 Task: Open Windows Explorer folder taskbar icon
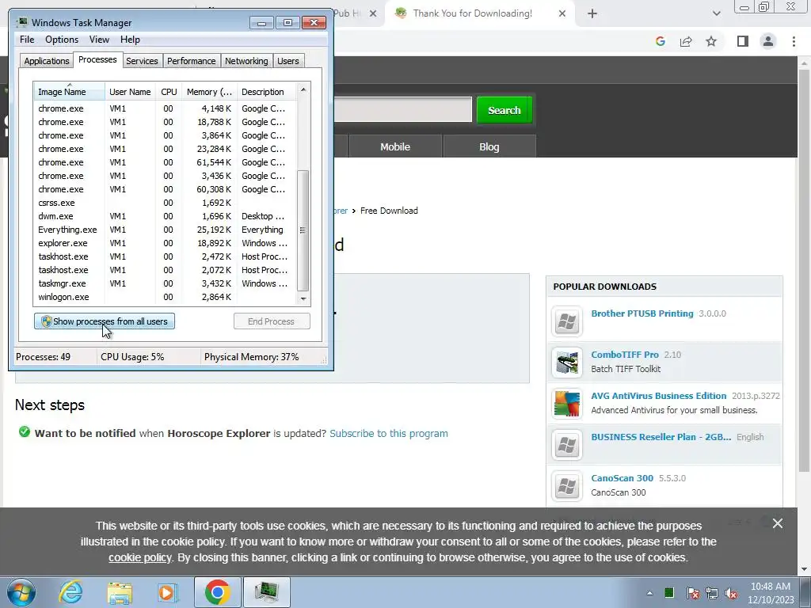pyautogui.click(x=120, y=592)
